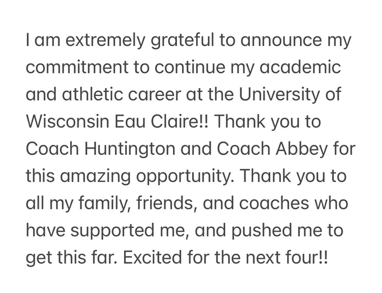Screen dimensions: 382x293
Task: Click the word "academic"
Action: 300,67
